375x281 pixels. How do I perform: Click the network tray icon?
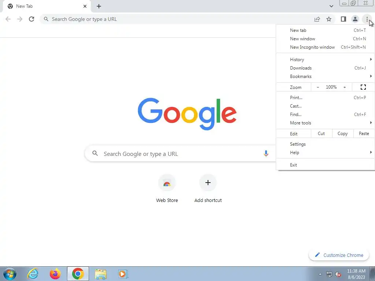[x=329, y=274]
